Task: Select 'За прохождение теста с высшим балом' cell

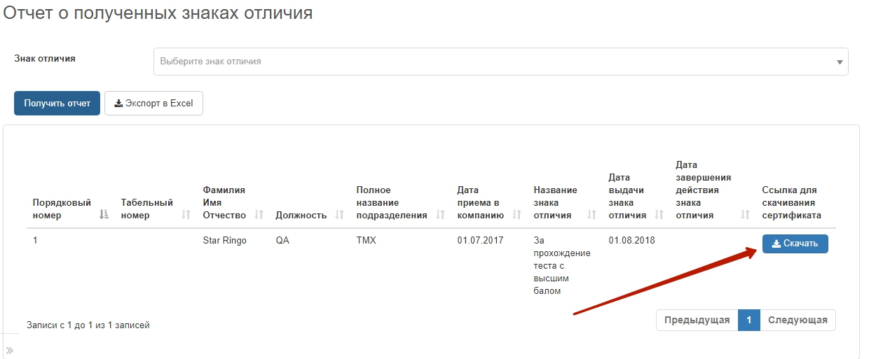Action: [x=562, y=266]
